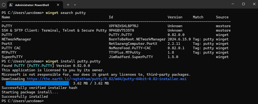258x104 pixels.
Task: Click the JimRadford.SuperPuTTY entry
Action: [131, 57]
